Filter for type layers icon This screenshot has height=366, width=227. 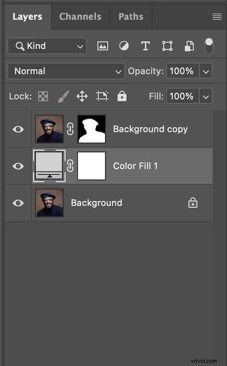point(146,46)
